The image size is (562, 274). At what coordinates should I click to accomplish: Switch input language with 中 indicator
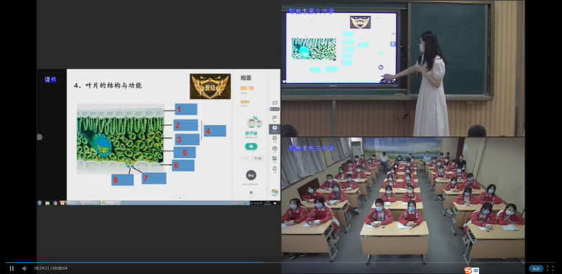point(476,270)
